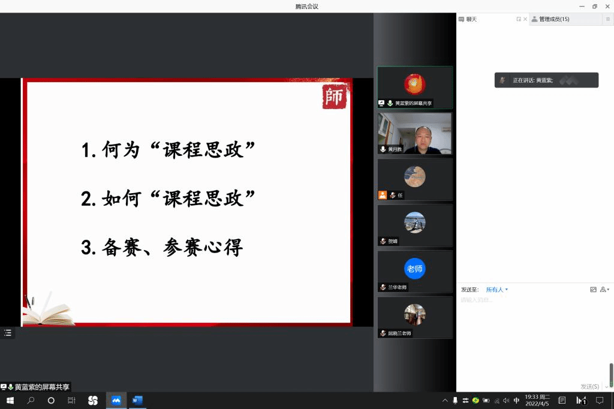Viewport: 614px width, 409px height.
Task: Open Tencent Meeting from the taskbar
Action: 116,400
